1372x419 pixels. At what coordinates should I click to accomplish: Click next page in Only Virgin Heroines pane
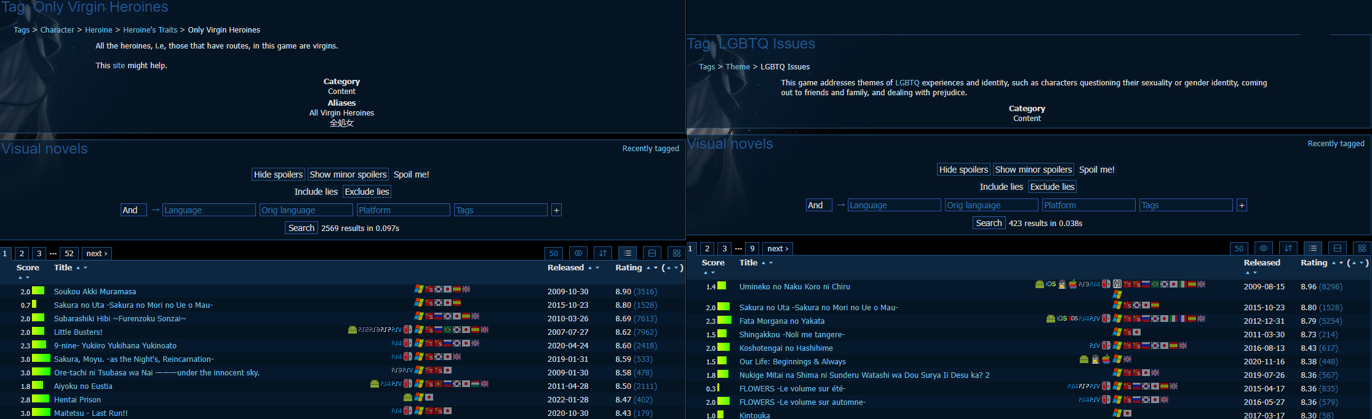click(x=97, y=253)
